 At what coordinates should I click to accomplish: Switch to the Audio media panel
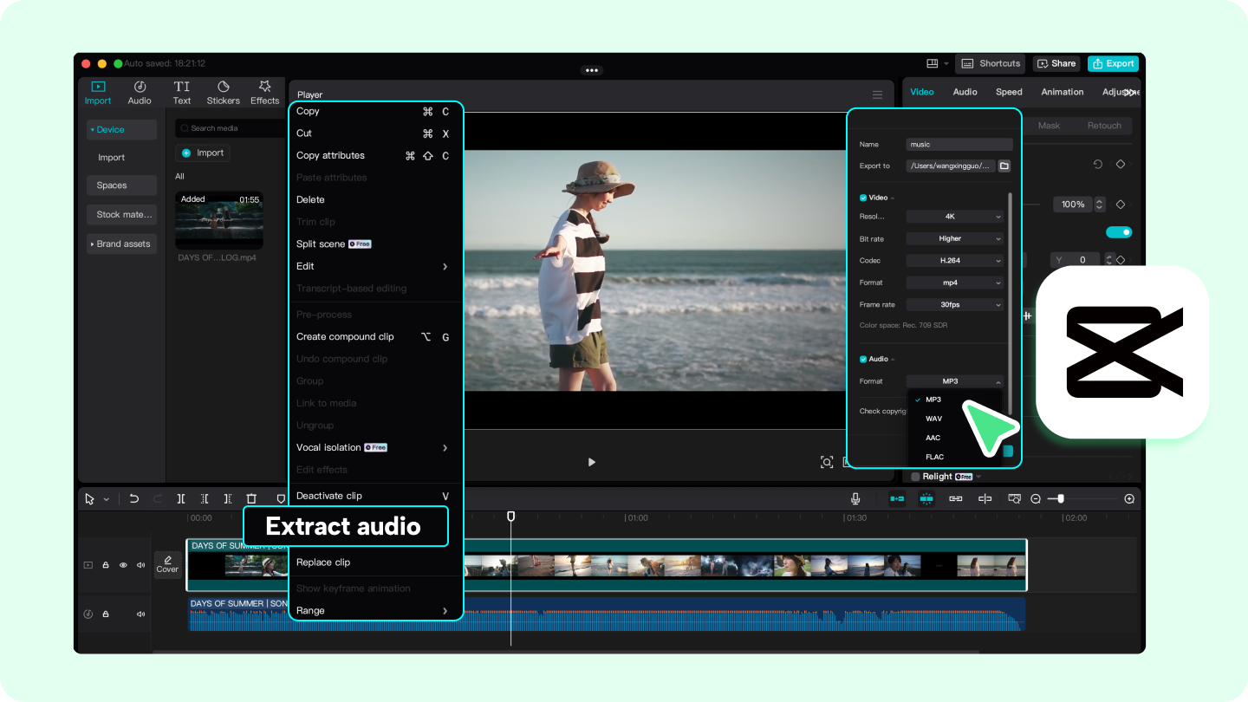coord(140,92)
